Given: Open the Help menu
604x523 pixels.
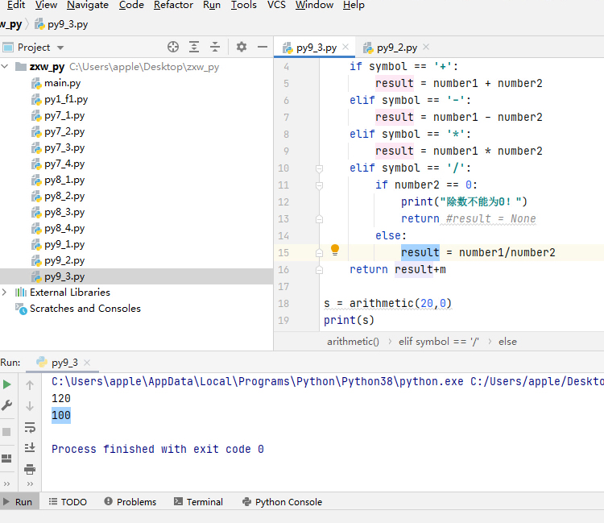Looking at the screenshot, I should [354, 5].
